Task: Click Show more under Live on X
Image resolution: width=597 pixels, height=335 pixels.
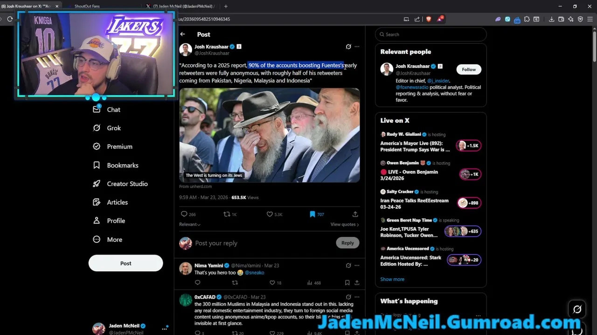Action: (392, 279)
